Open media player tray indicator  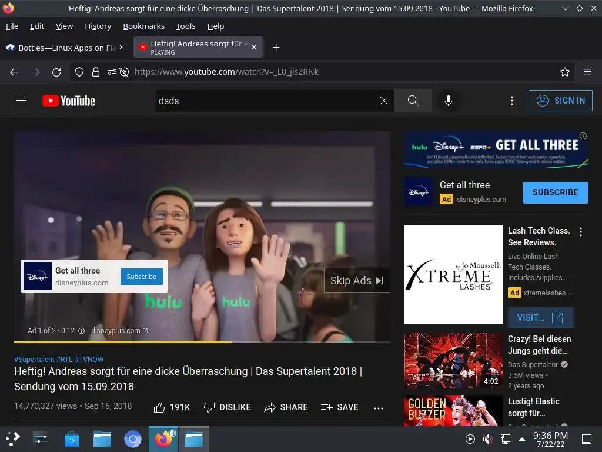[470, 439]
